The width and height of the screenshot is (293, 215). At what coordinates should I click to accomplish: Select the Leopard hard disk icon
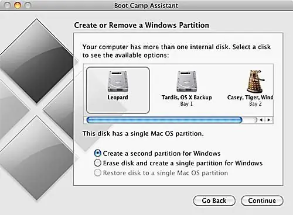point(118,81)
